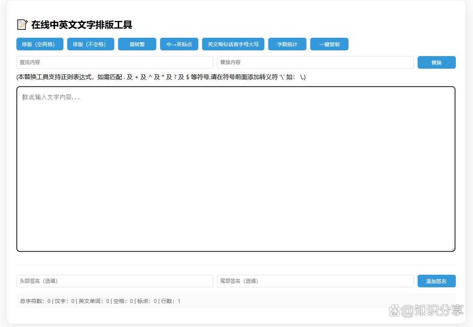Click the page title 在线中英文文字排版工具

(x=81, y=25)
